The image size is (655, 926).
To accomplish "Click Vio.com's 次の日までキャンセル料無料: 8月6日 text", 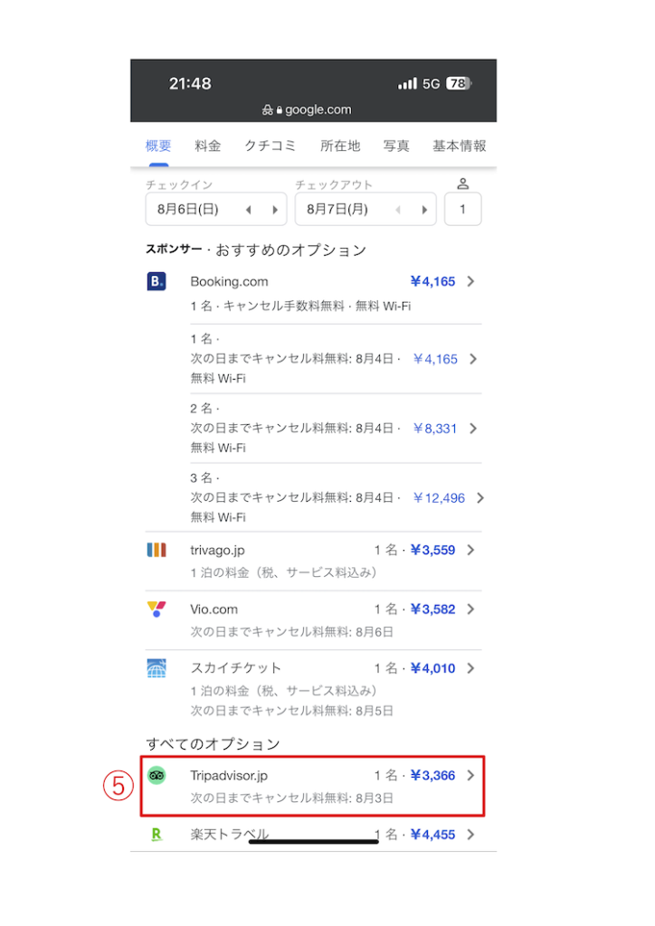I will point(292,632).
